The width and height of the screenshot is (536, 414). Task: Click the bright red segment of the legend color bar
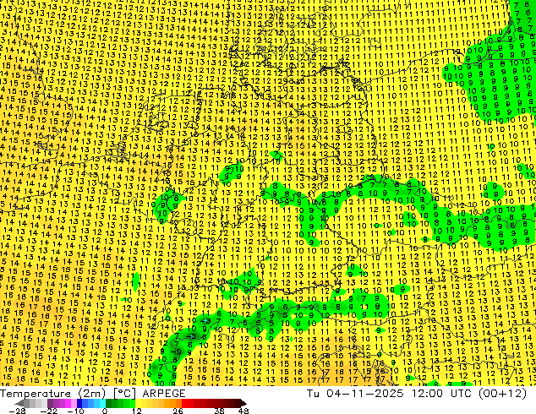(x=188, y=403)
